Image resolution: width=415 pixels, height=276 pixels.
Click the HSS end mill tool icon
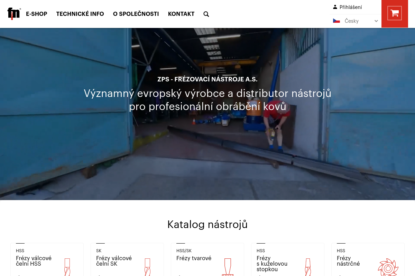pos(67,267)
